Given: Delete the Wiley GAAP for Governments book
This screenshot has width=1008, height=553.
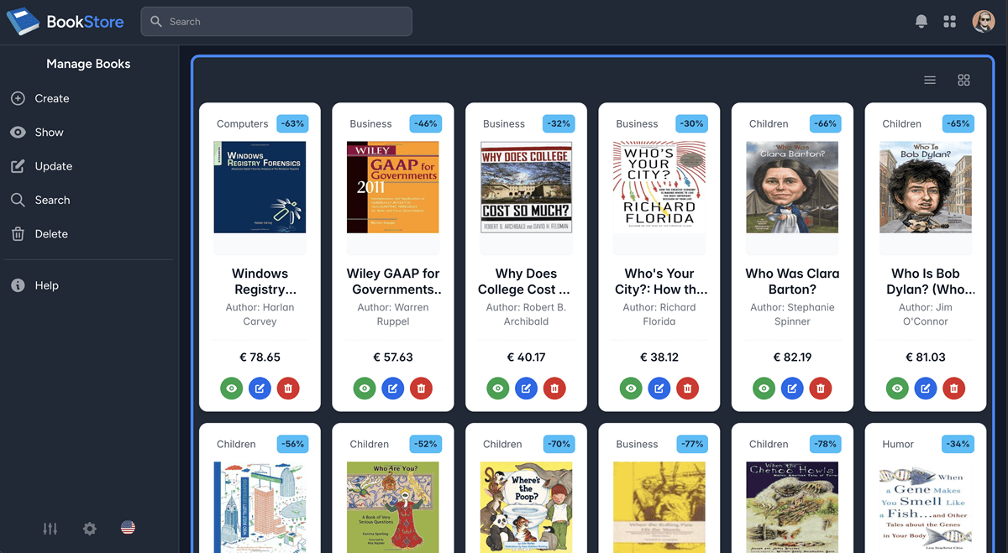Looking at the screenshot, I should pos(422,389).
